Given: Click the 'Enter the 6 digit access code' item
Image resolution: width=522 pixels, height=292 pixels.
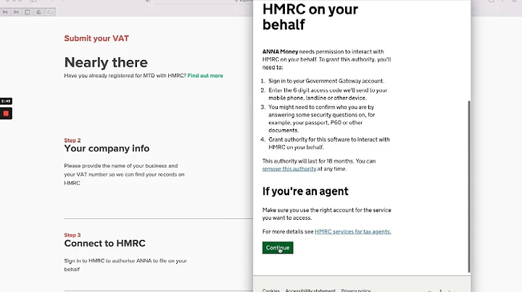Looking at the screenshot, I should click(x=328, y=94).
